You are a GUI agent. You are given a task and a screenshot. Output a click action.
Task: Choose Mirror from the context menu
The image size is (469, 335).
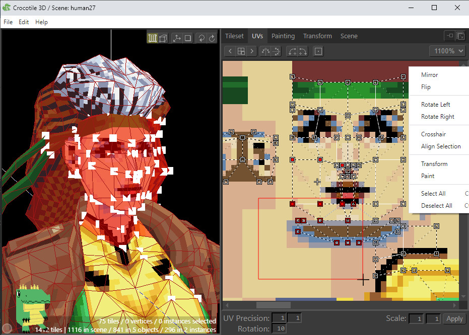tap(429, 74)
